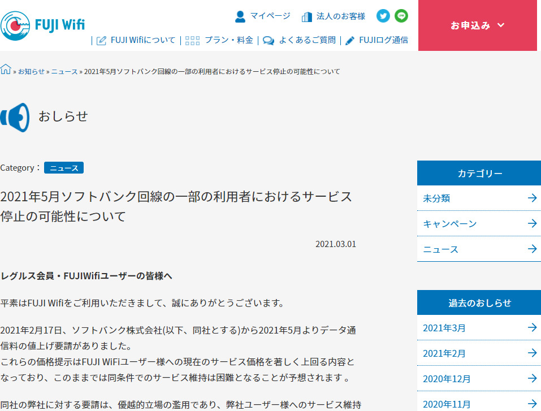
Task: Open 法人のお客様 link
Action: [340, 16]
